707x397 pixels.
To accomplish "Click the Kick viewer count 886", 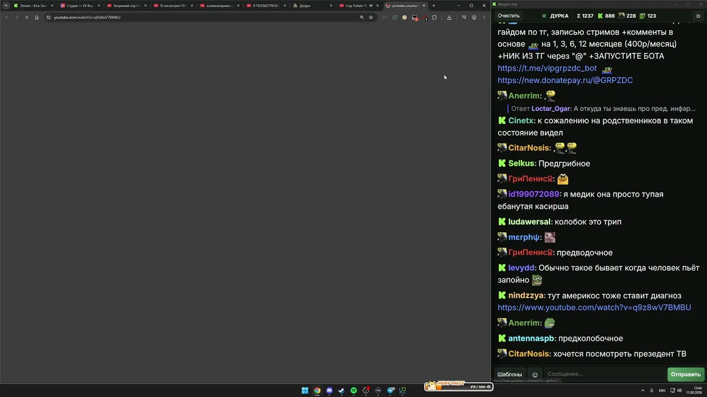I will pyautogui.click(x=606, y=16).
